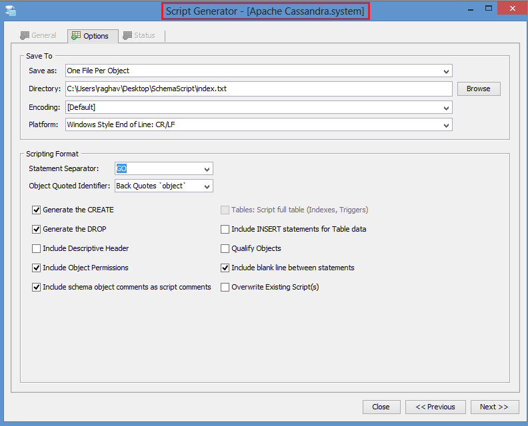Open the Object Quoted Identifier dropdown
Screen dimensions: 528x426
(163, 186)
